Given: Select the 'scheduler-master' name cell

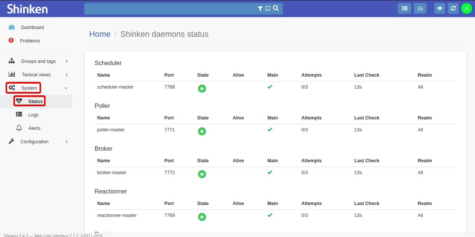Looking at the screenshot, I should 115,87.
